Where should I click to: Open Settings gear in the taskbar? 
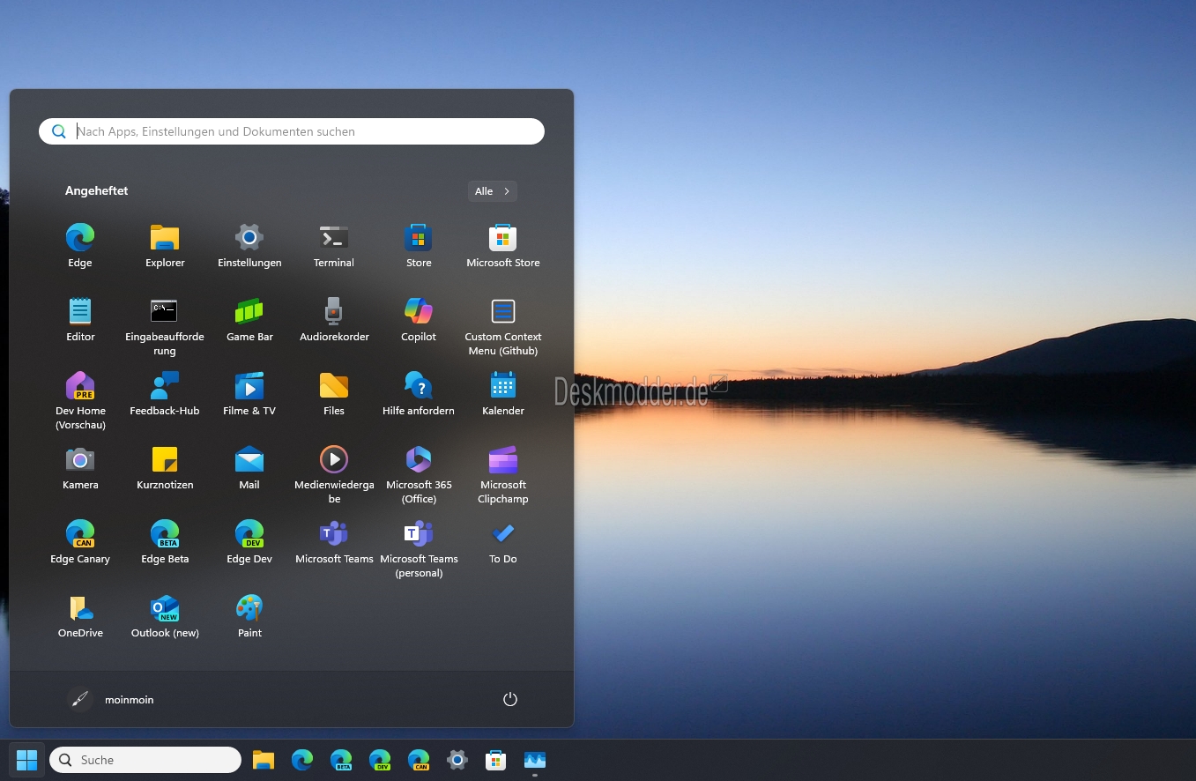tap(457, 760)
